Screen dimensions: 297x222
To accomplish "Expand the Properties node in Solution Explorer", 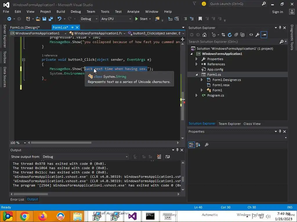I will tap(196, 59).
